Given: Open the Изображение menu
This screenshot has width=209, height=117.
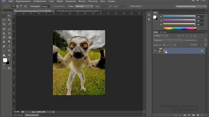Looking at the screenshot, I should 40,1.
